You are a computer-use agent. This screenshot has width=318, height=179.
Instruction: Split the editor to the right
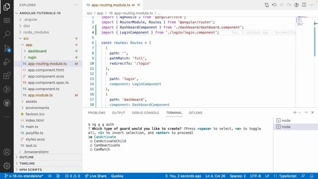304,5
